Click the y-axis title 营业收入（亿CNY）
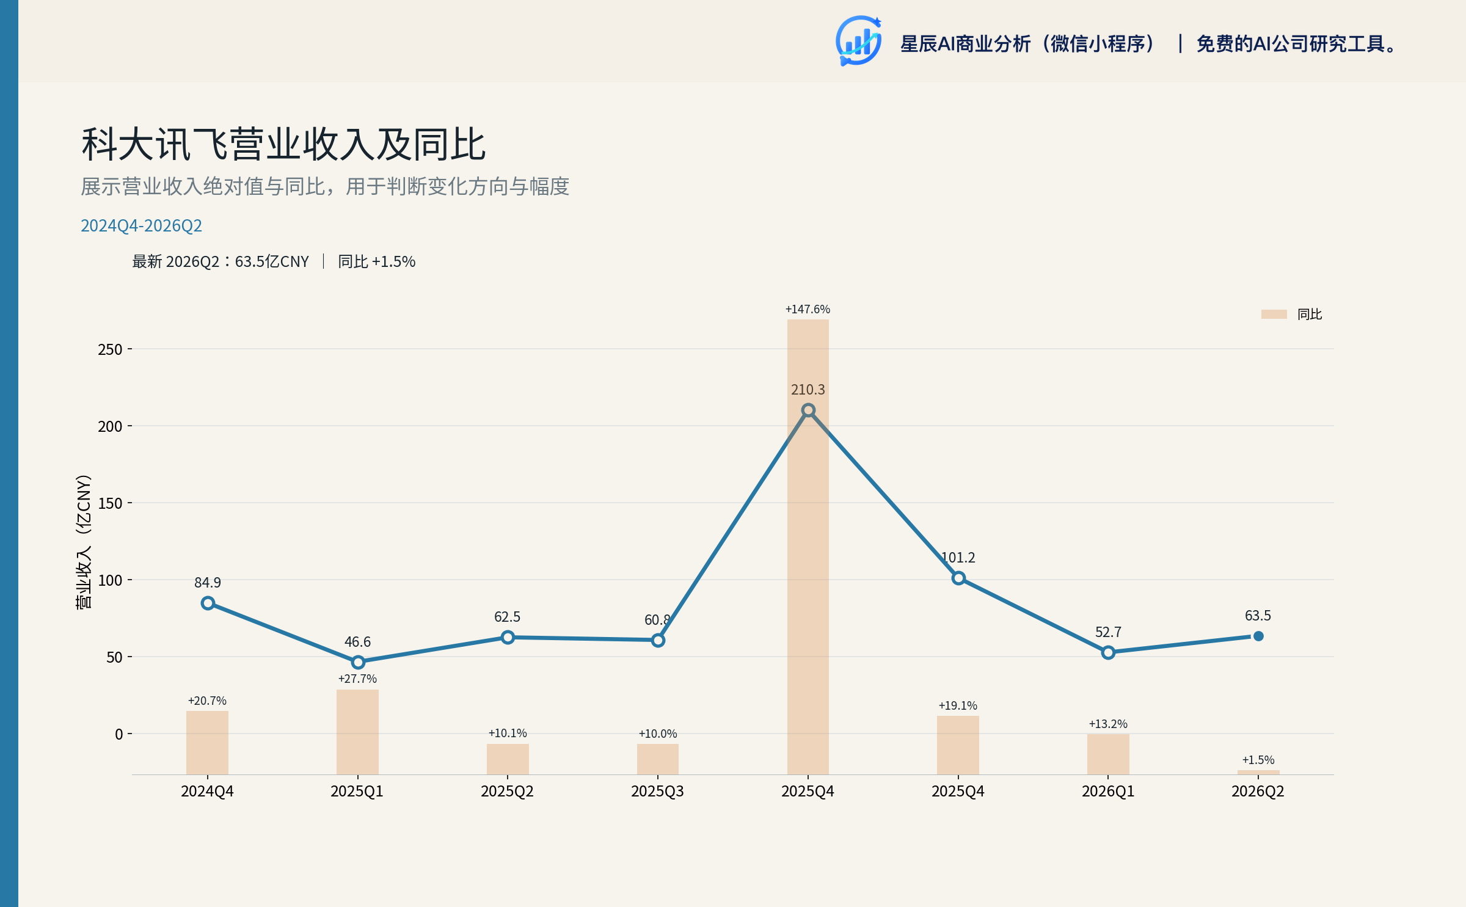This screenshot has height=907, width=1466. [x=83, y=541]
